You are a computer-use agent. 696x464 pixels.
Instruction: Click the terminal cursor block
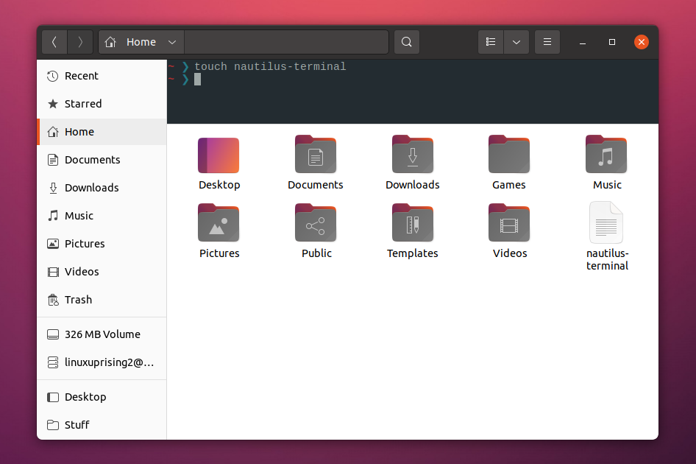pos(197,80)
